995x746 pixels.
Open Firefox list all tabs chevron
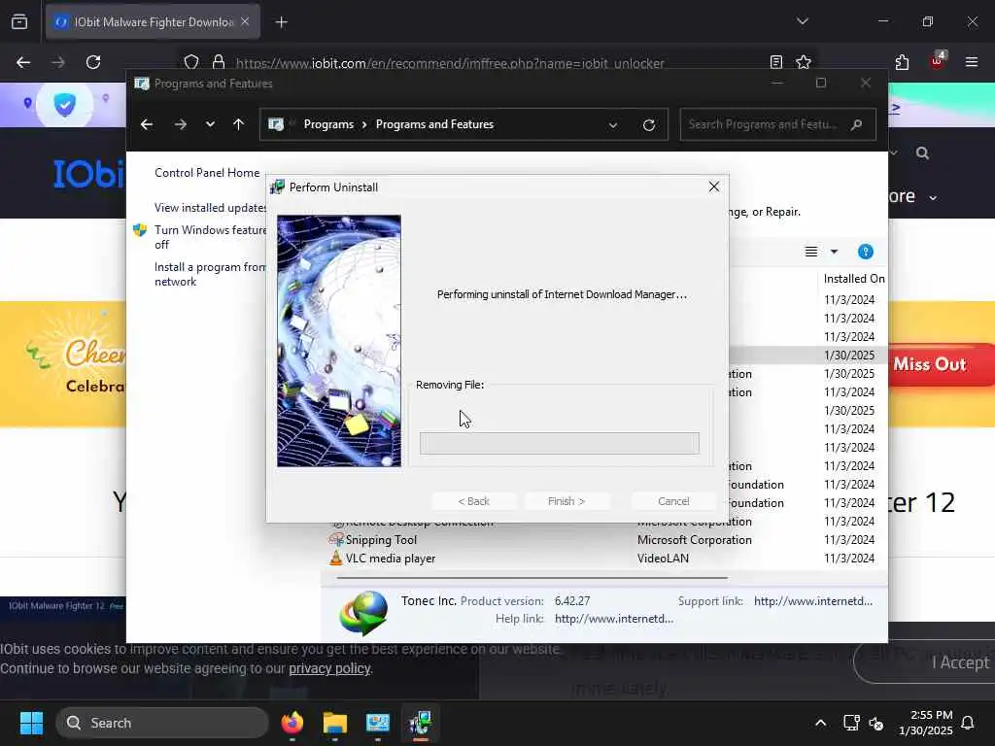[802, 21]
